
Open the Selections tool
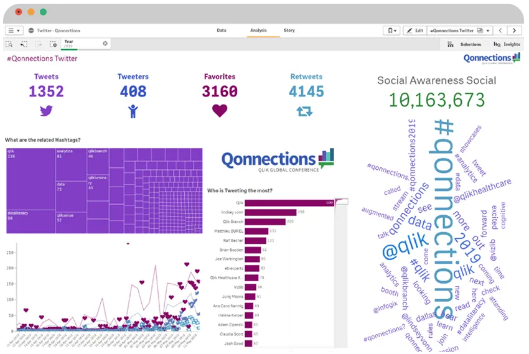pos(465,45)
